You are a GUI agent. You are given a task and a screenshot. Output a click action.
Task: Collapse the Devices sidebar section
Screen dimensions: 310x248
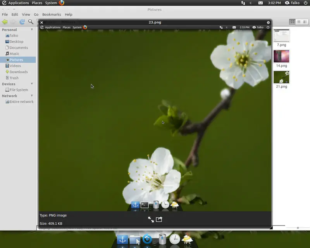click(32, 84)
